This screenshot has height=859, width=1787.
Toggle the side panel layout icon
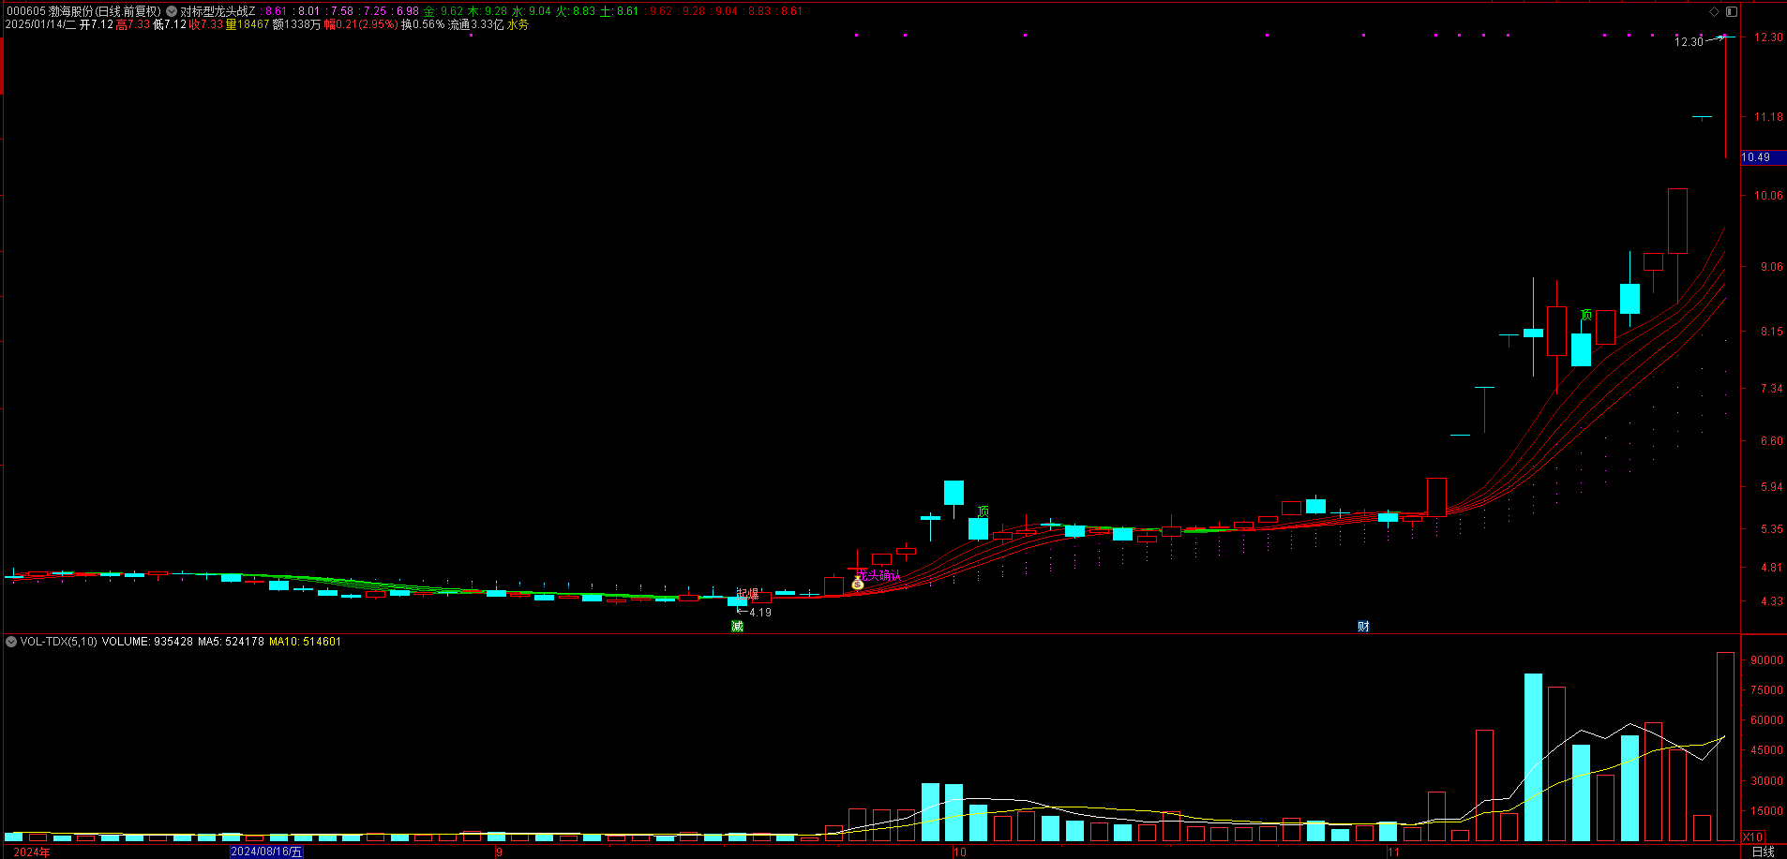click(1732, 11)
